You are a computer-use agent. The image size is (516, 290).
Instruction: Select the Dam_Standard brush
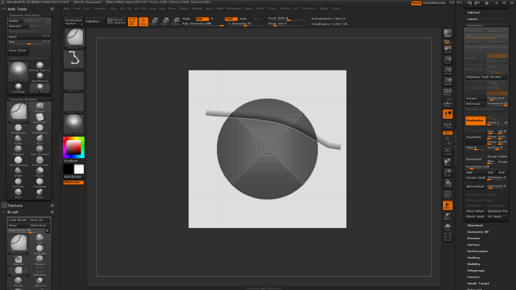click(x=40, y=151)
